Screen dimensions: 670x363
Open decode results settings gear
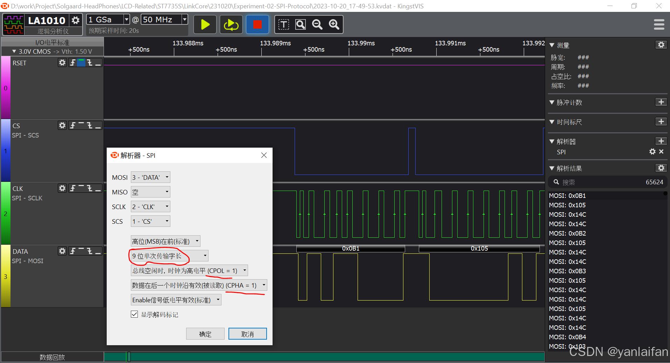click(661, 168)
